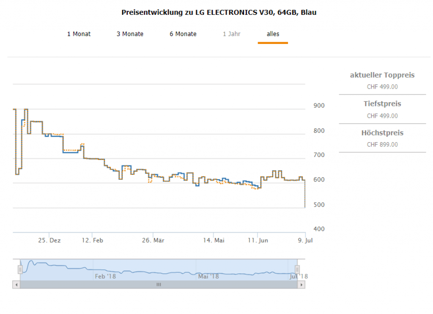
Task: Click the right scroll arrow of the navigator
Action: (301, 285)
